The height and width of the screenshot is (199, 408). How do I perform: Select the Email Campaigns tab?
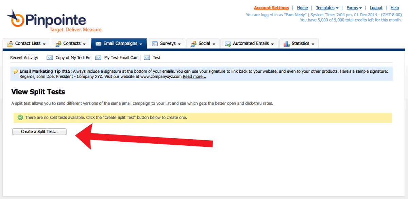tap(119, 43)
